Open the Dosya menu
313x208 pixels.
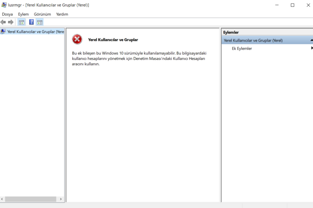(x=7, y=14)
